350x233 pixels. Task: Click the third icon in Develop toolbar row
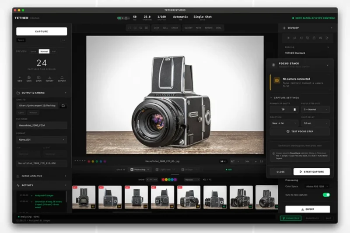301,38
